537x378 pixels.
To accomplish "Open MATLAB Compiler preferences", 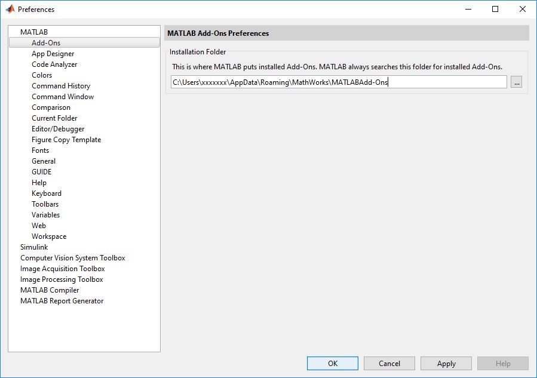I will point(50,290).
